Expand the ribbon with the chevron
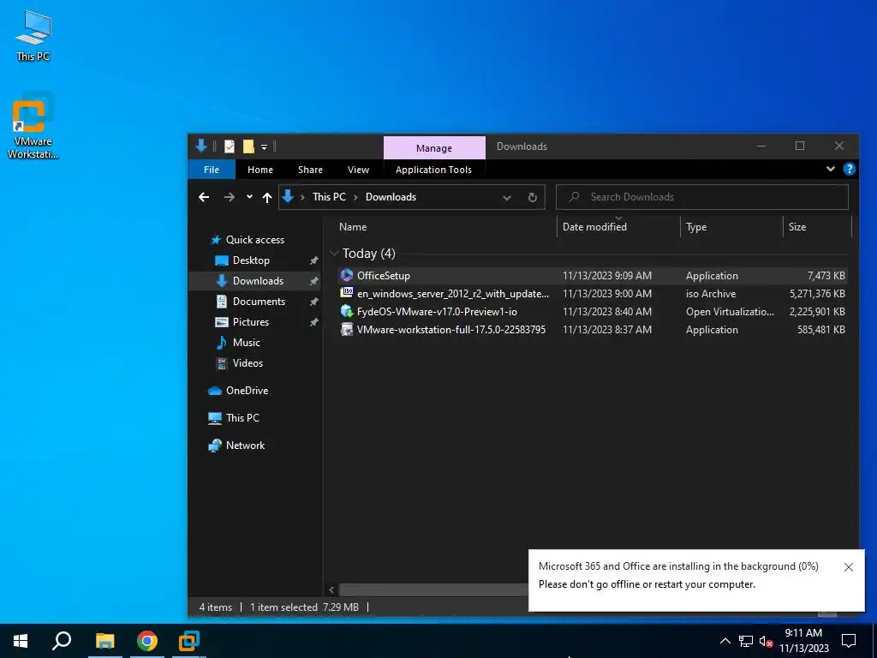Image resolution: width=877 pixels, height=658 pixels. tap(831, 169)
